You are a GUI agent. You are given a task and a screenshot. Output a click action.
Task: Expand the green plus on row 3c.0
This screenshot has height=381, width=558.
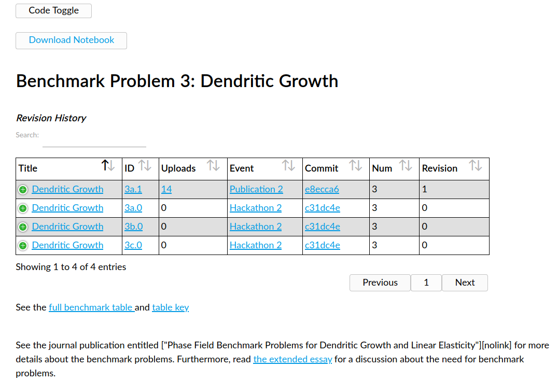coord(23,246)
